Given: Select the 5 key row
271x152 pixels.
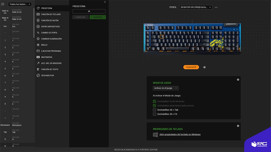Looking at the screenshot, I should (x=17, y=68).
